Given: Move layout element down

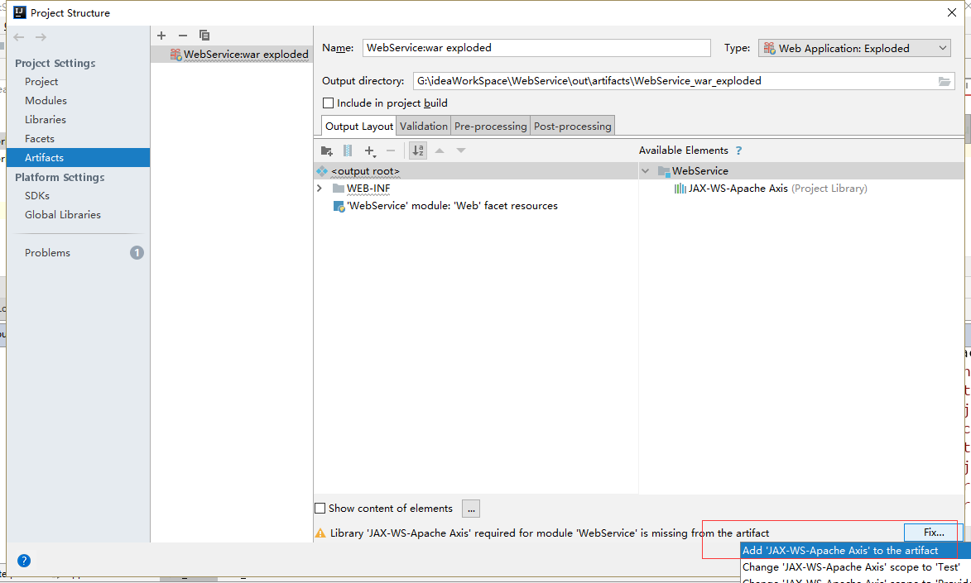Looking at the screenshot, I should coord(461,151).
